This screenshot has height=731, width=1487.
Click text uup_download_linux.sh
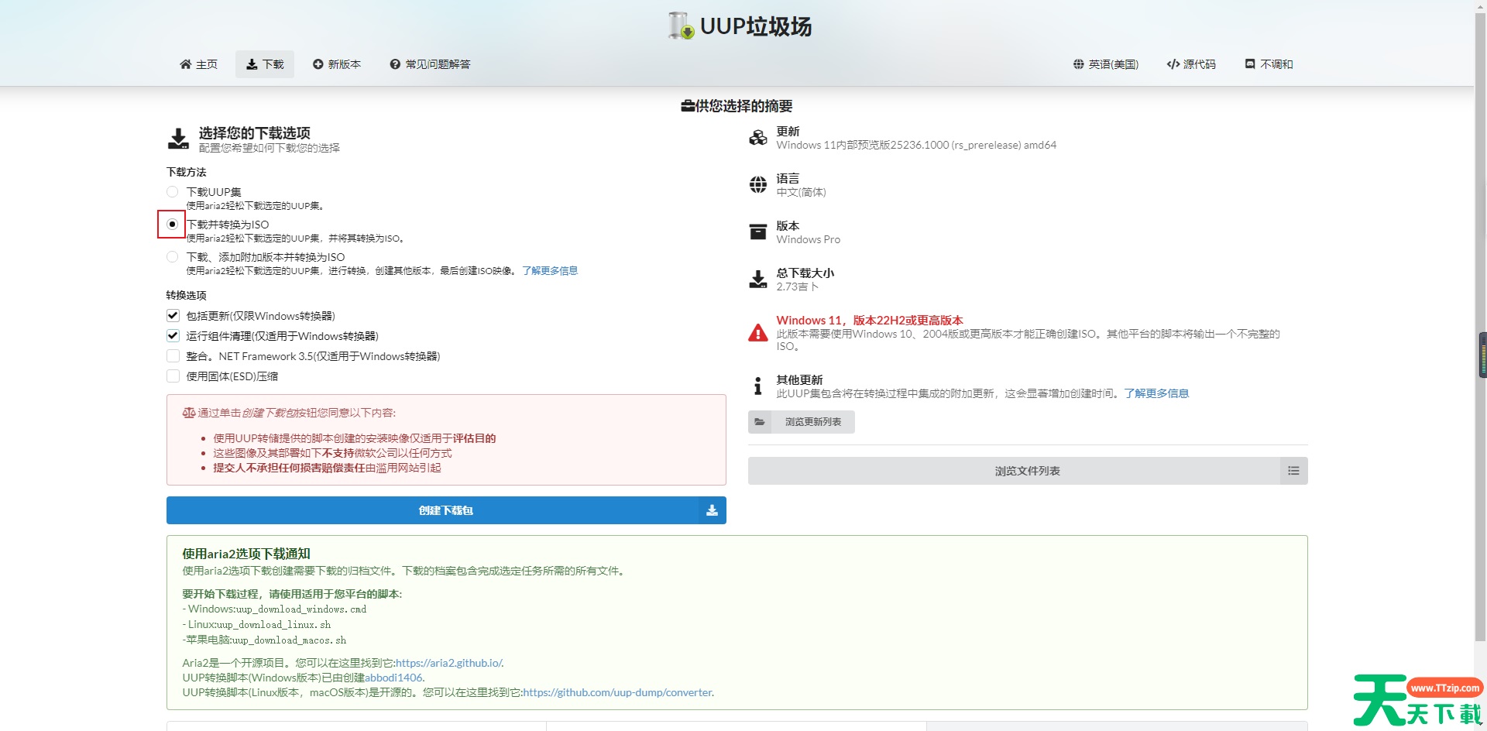273,625
